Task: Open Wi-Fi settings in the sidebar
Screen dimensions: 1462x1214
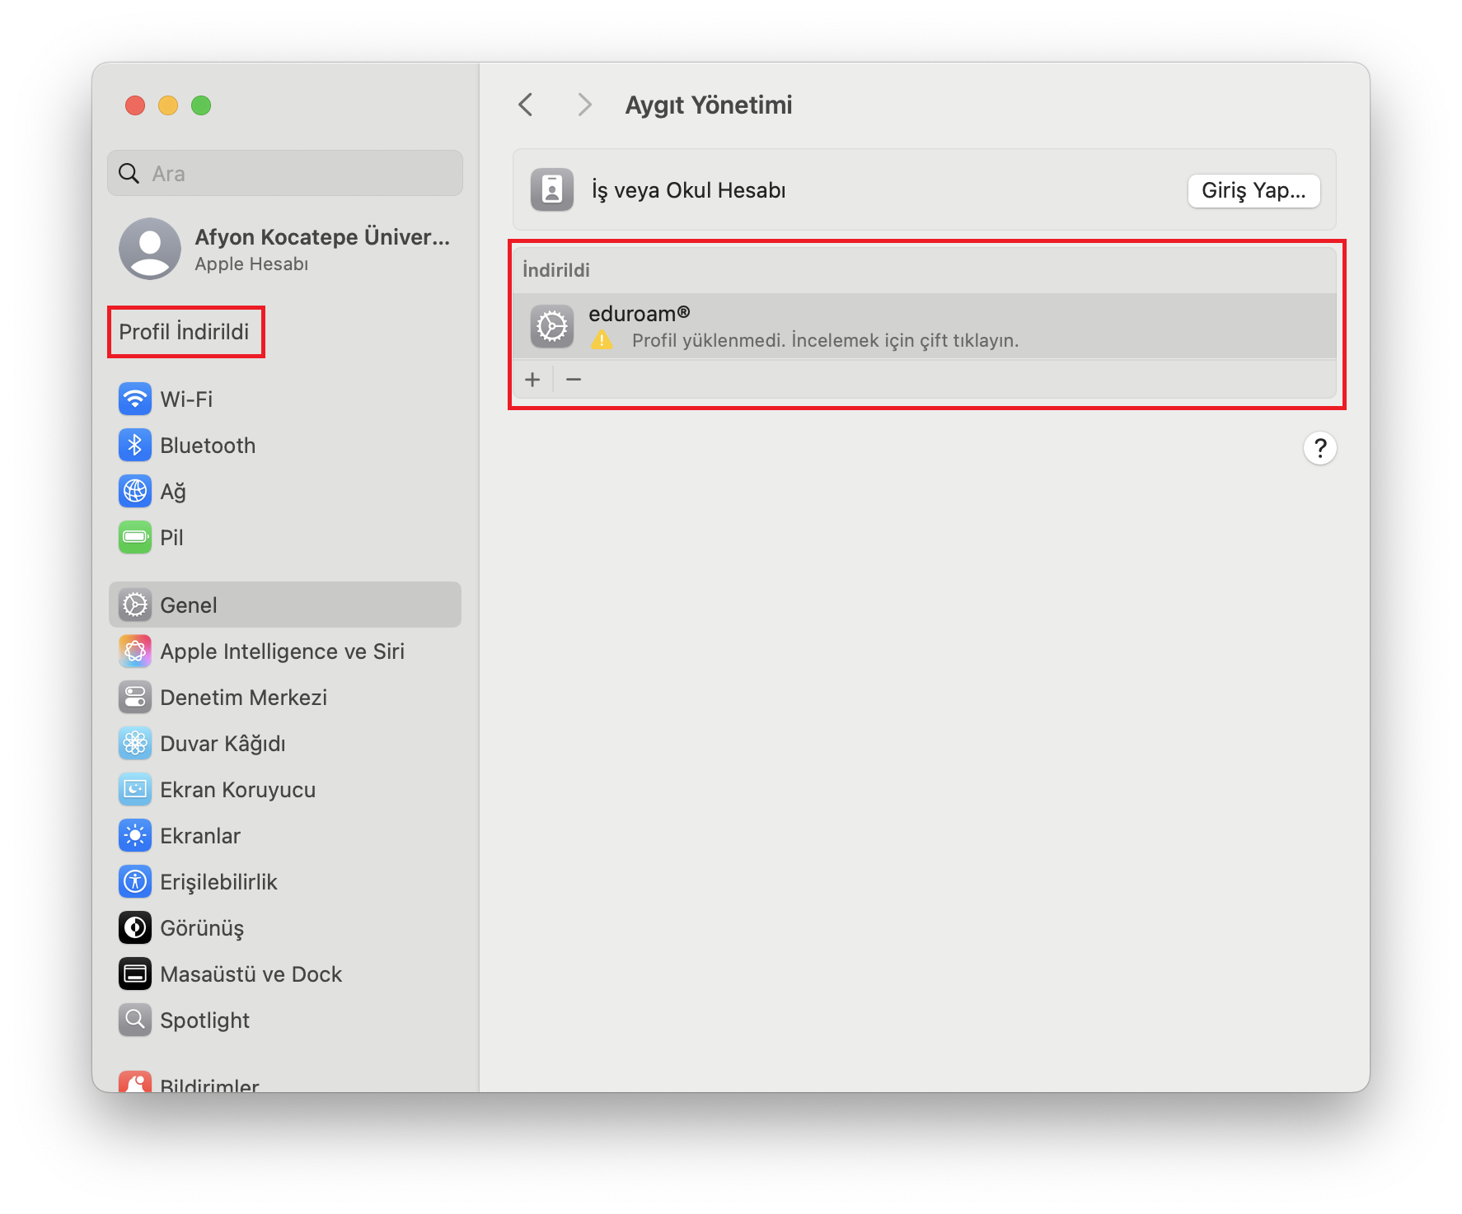Action: pyautogui.click(x=186, y=399)
